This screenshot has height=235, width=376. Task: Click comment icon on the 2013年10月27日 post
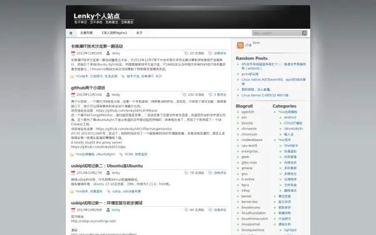[211, 172]
